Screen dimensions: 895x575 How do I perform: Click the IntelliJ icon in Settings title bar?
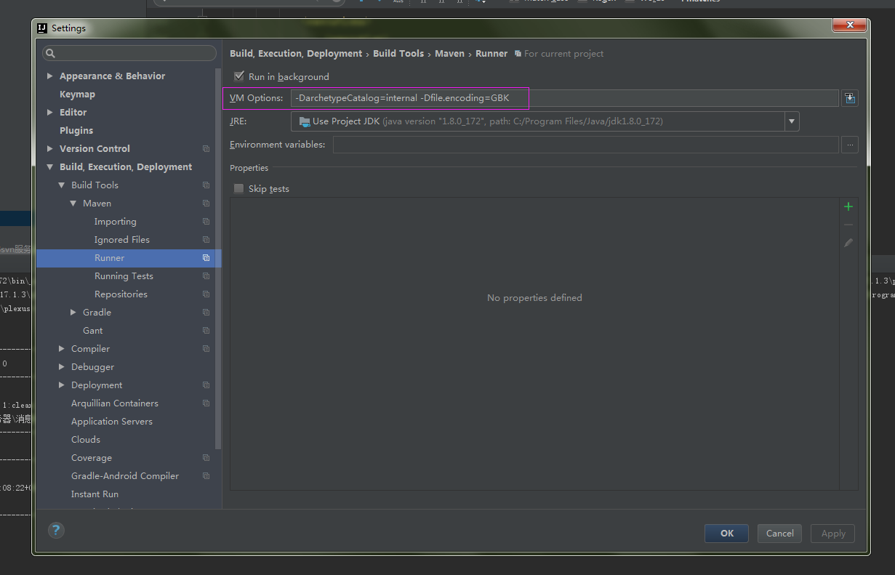pos(42,28)
